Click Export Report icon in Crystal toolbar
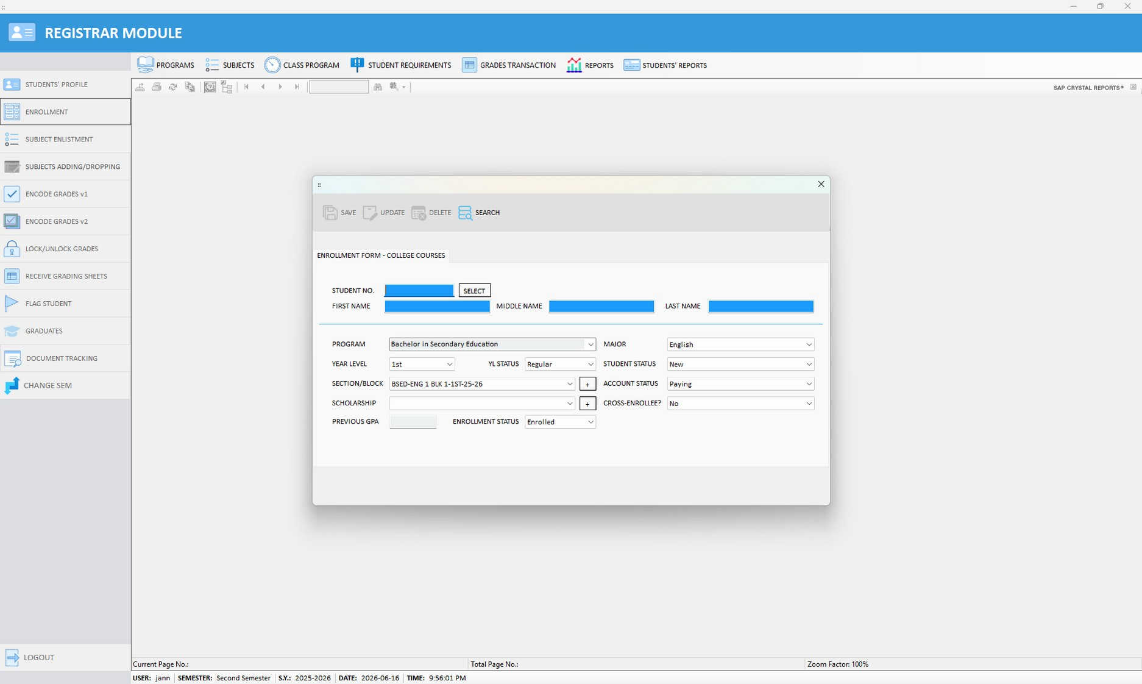Viewport: 1142px width, 684px height. pos(140,87)
